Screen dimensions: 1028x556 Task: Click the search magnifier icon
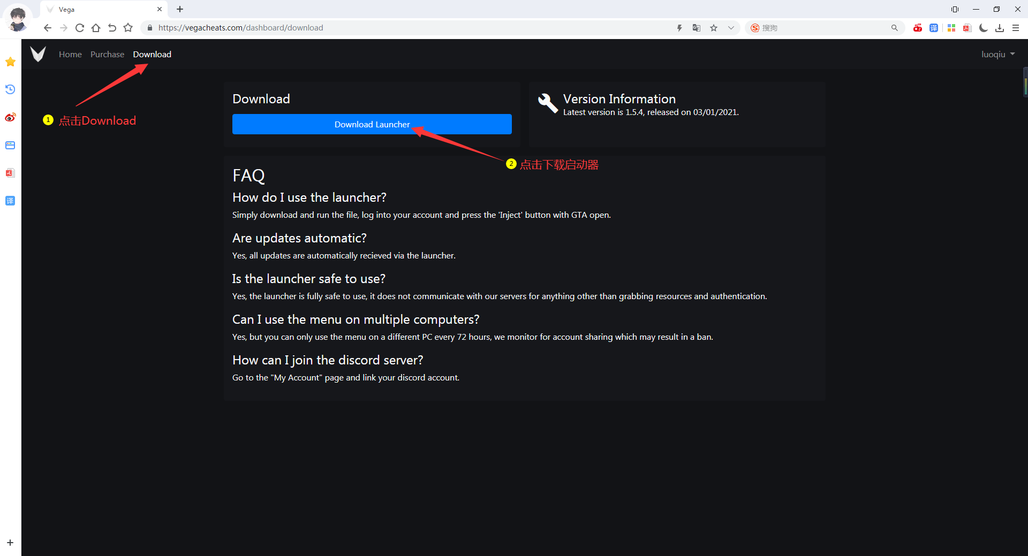[x=894, y=28]
